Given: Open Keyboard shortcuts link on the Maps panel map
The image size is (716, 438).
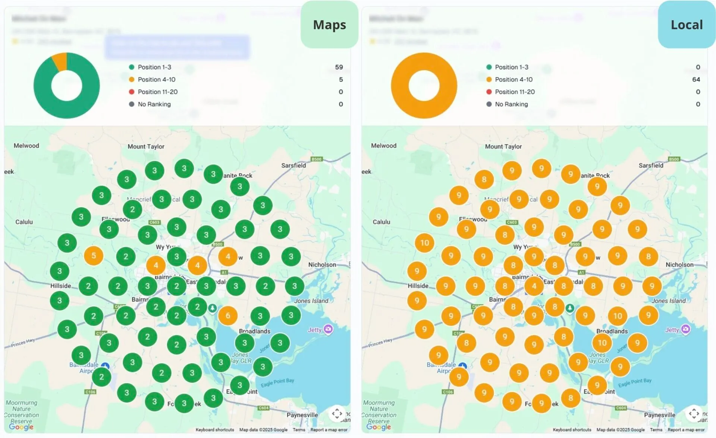Looking at the screenshot, I should point(215,430).
